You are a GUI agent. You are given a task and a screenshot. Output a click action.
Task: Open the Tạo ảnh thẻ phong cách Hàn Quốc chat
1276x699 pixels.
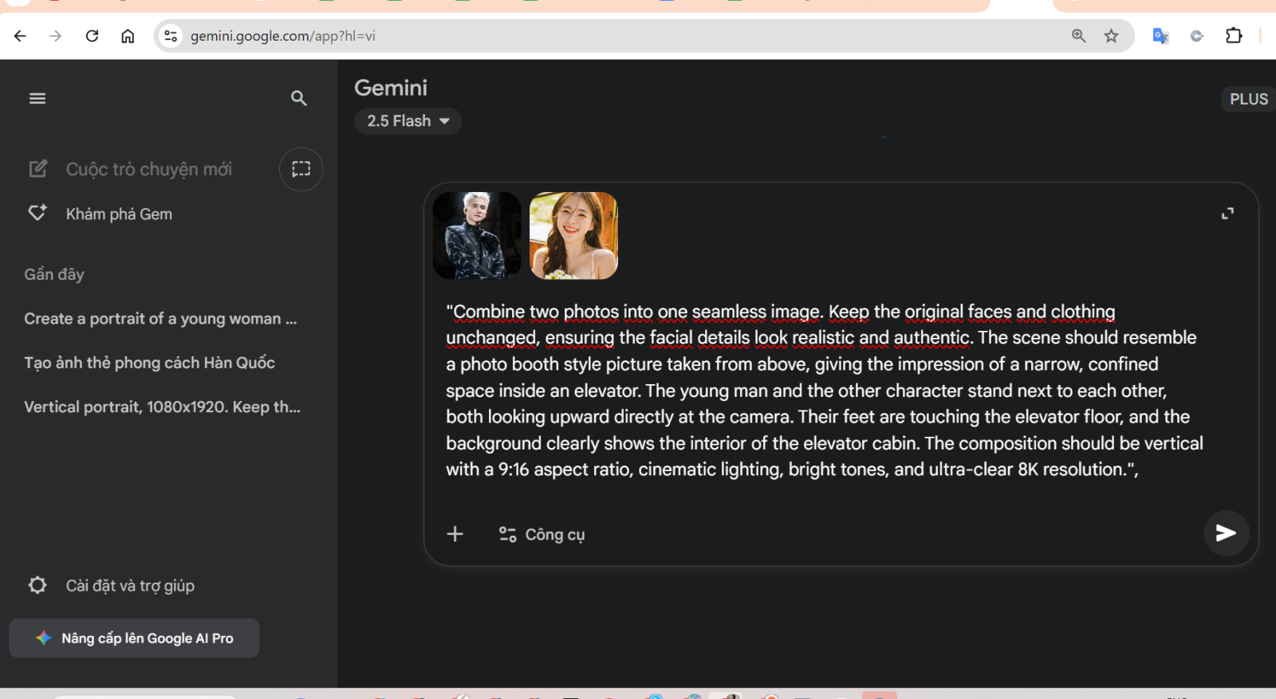click(x=149, y=363)
